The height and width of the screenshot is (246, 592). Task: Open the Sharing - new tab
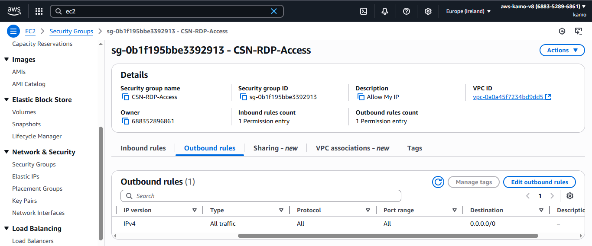[276, 148]
